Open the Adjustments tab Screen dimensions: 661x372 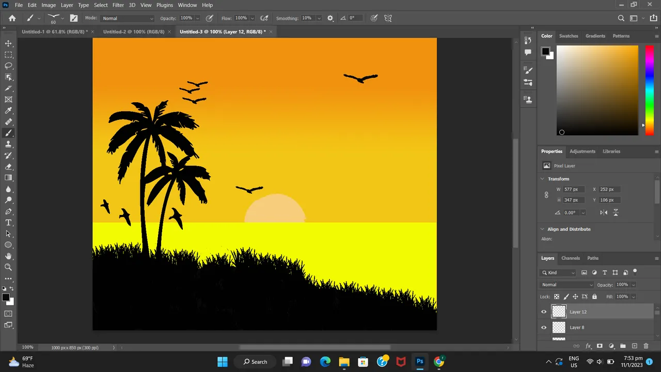point(583,151)
